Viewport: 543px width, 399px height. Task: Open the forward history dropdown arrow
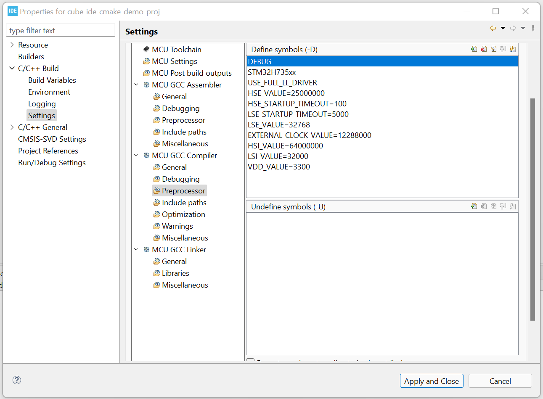point(523,28)
